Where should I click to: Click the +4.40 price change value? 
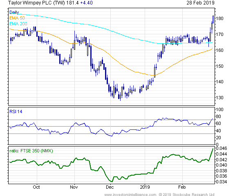(x=87, y=3)
